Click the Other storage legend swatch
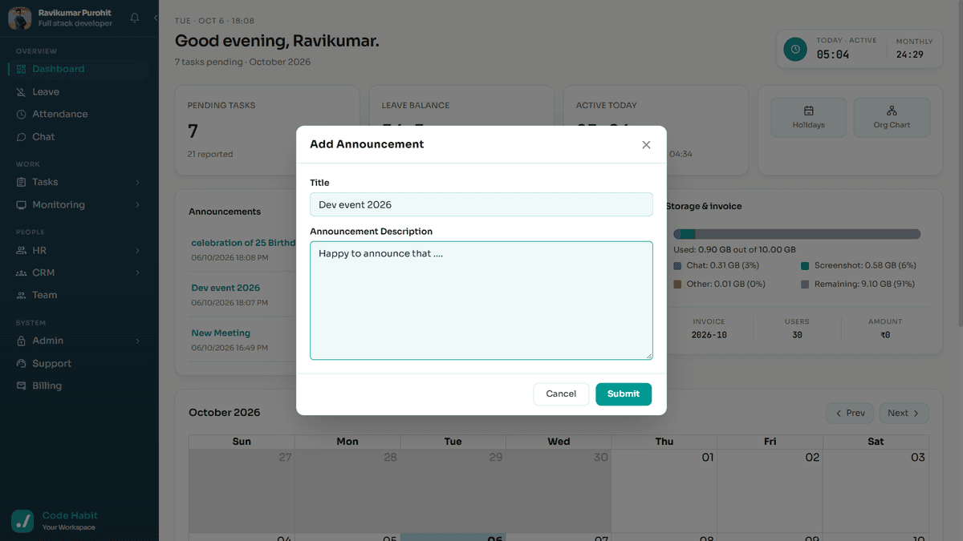Image resolution: width=963 pixels, height=541 pixels. (x=677, y=285)
